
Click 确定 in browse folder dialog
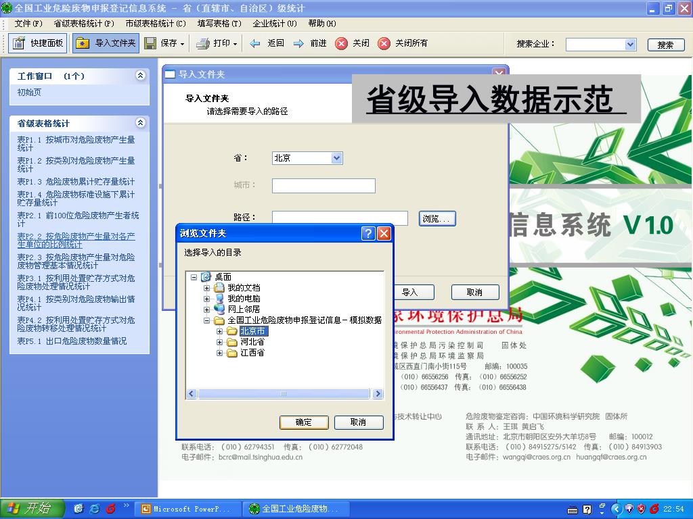pyautogui.click(x=304, y=422)
